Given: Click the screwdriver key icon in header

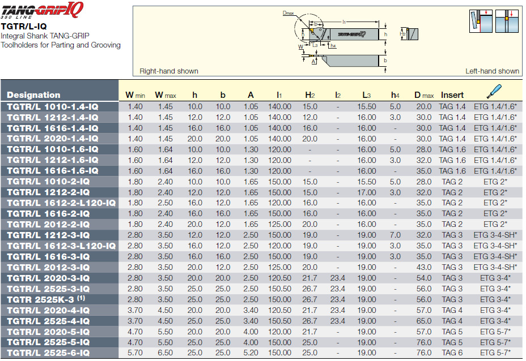Looking at the screenshot, I should 494,92.
